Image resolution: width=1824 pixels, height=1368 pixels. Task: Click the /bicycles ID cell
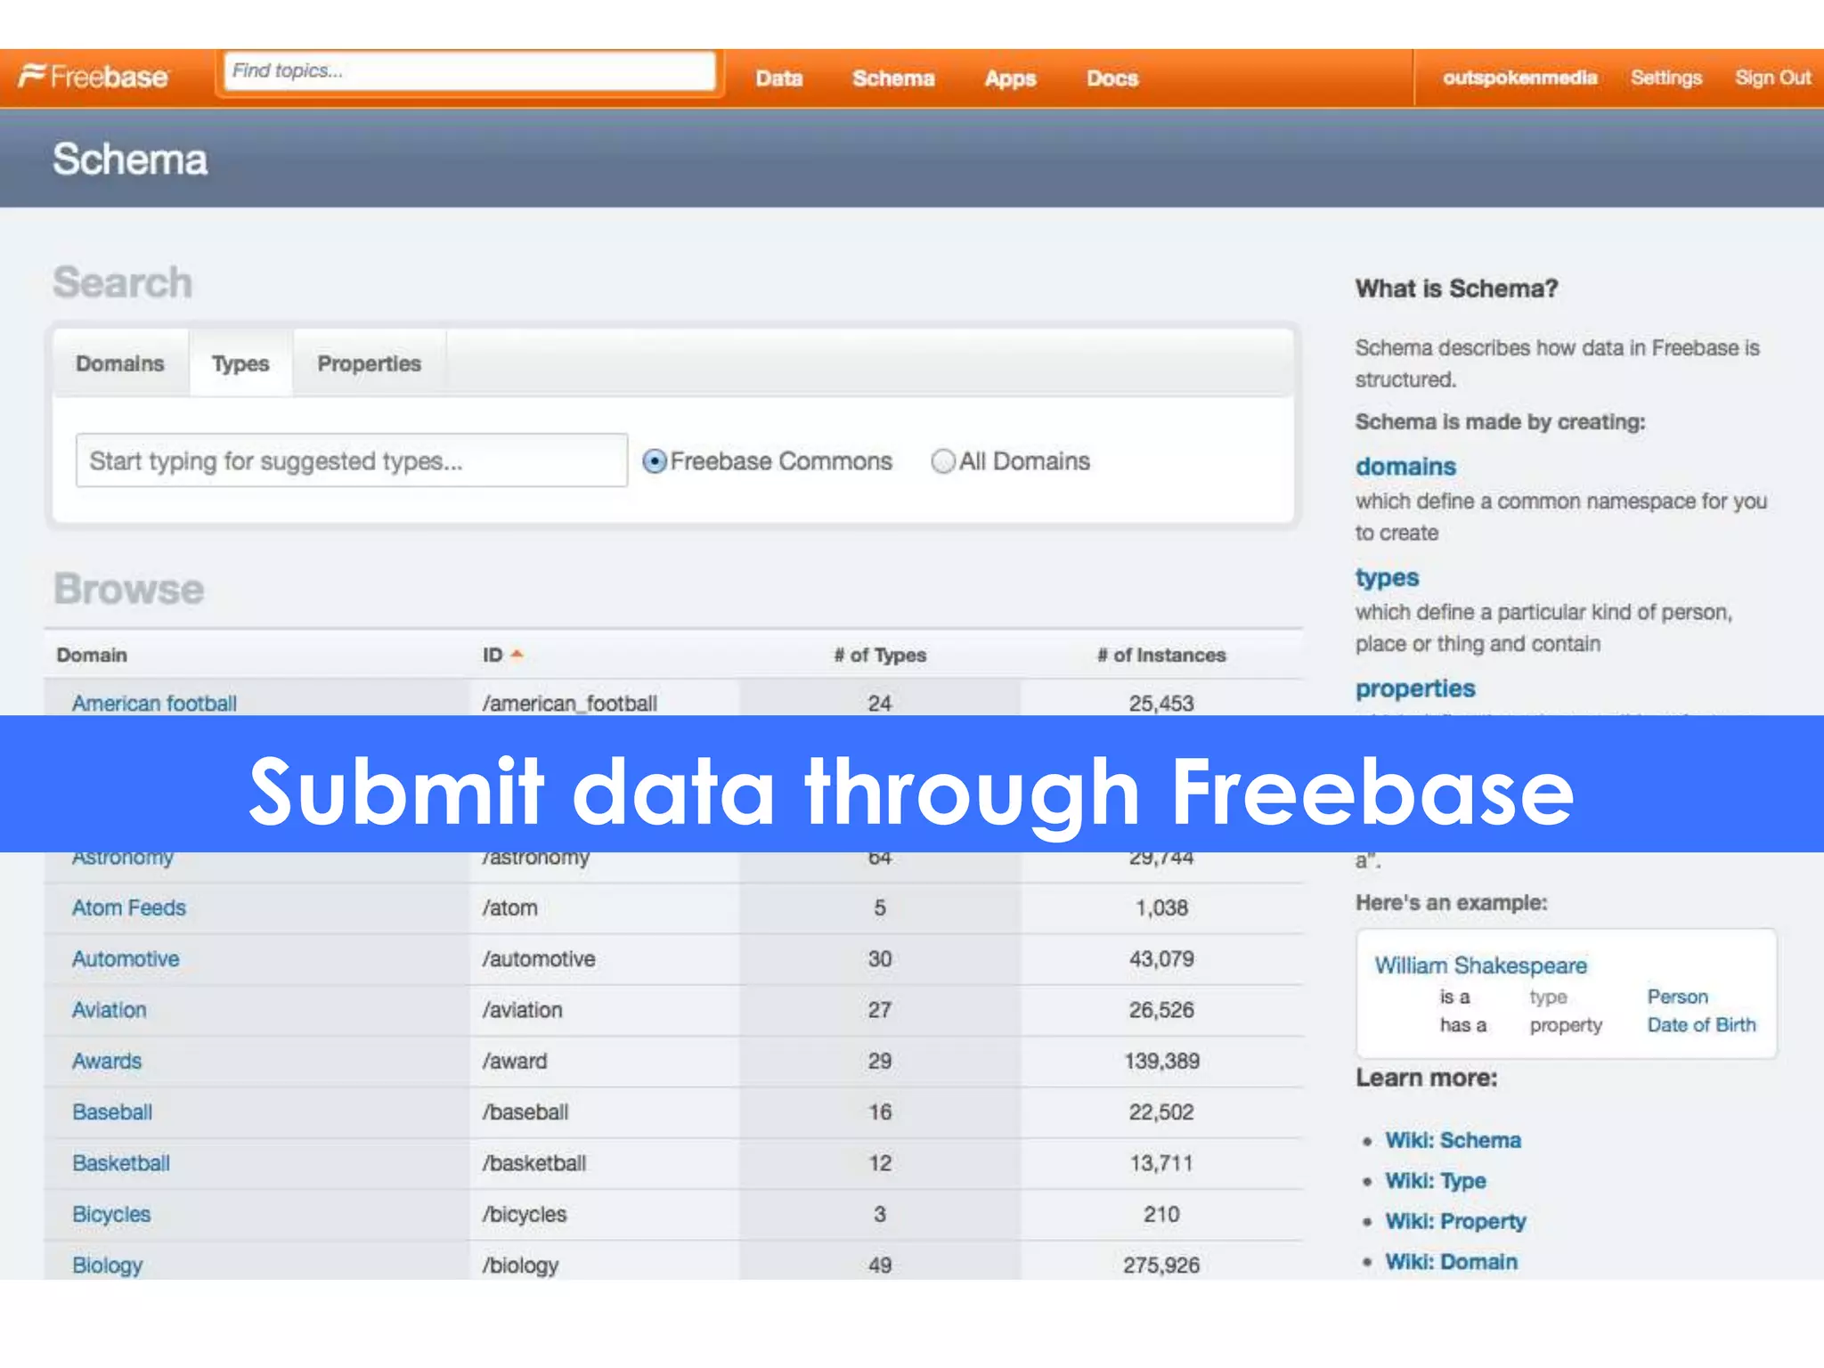525,1214
